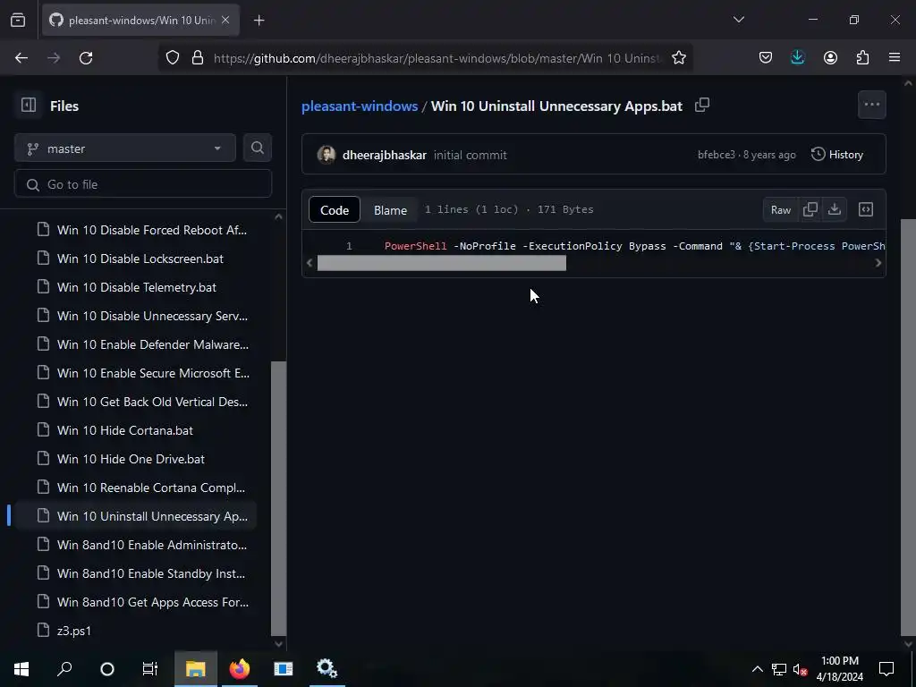Image resolution: width=916 pixels, height=687 pixels.
Task: Open the file search magnifier button
Action: [257, 148]
